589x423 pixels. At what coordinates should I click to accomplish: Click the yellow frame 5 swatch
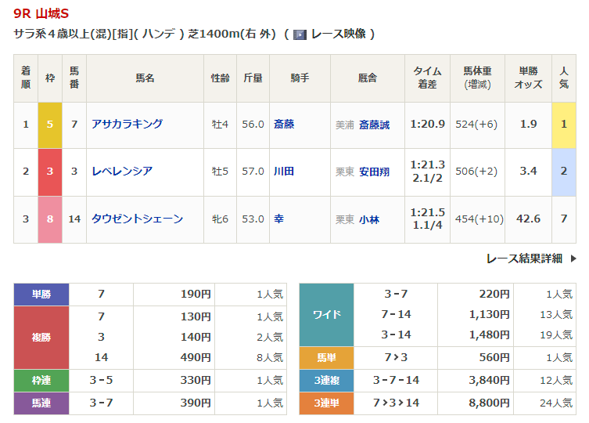click(50, 125)
